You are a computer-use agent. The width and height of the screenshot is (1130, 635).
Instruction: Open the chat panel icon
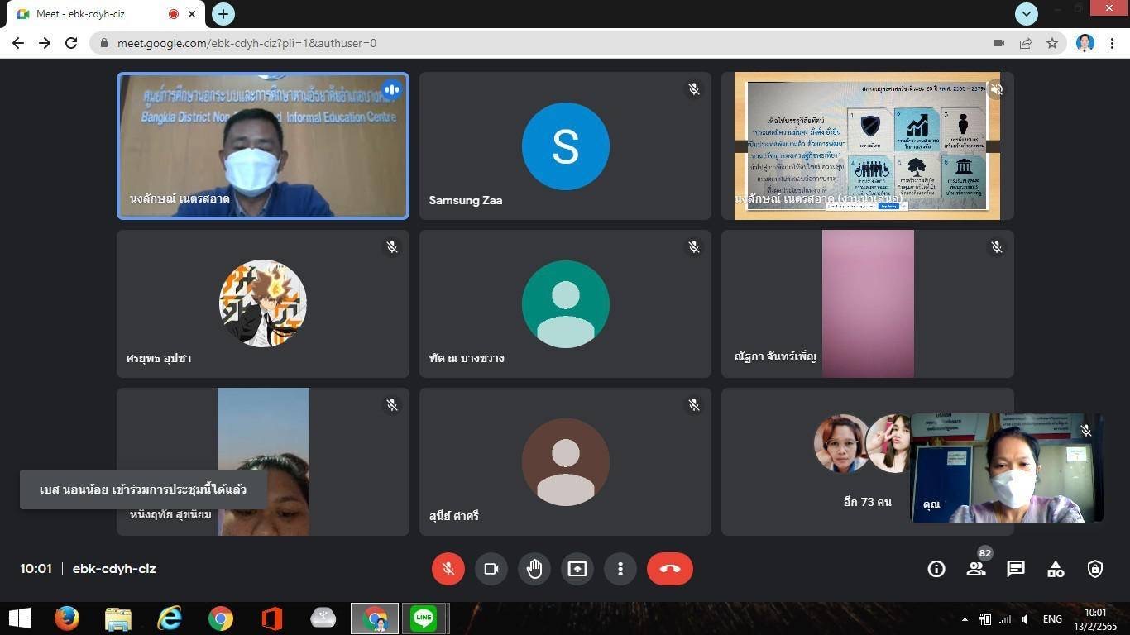pyautogui.click(x=1016, y=569)
